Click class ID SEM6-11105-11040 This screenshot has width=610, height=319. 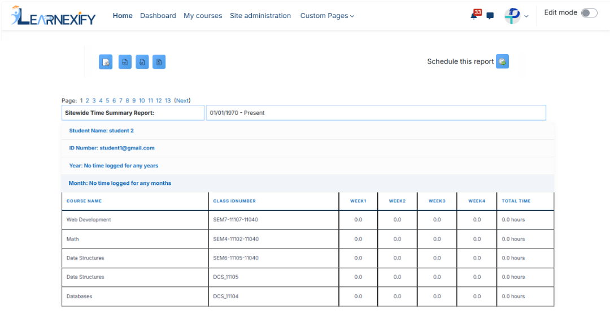tap(236, 258)
